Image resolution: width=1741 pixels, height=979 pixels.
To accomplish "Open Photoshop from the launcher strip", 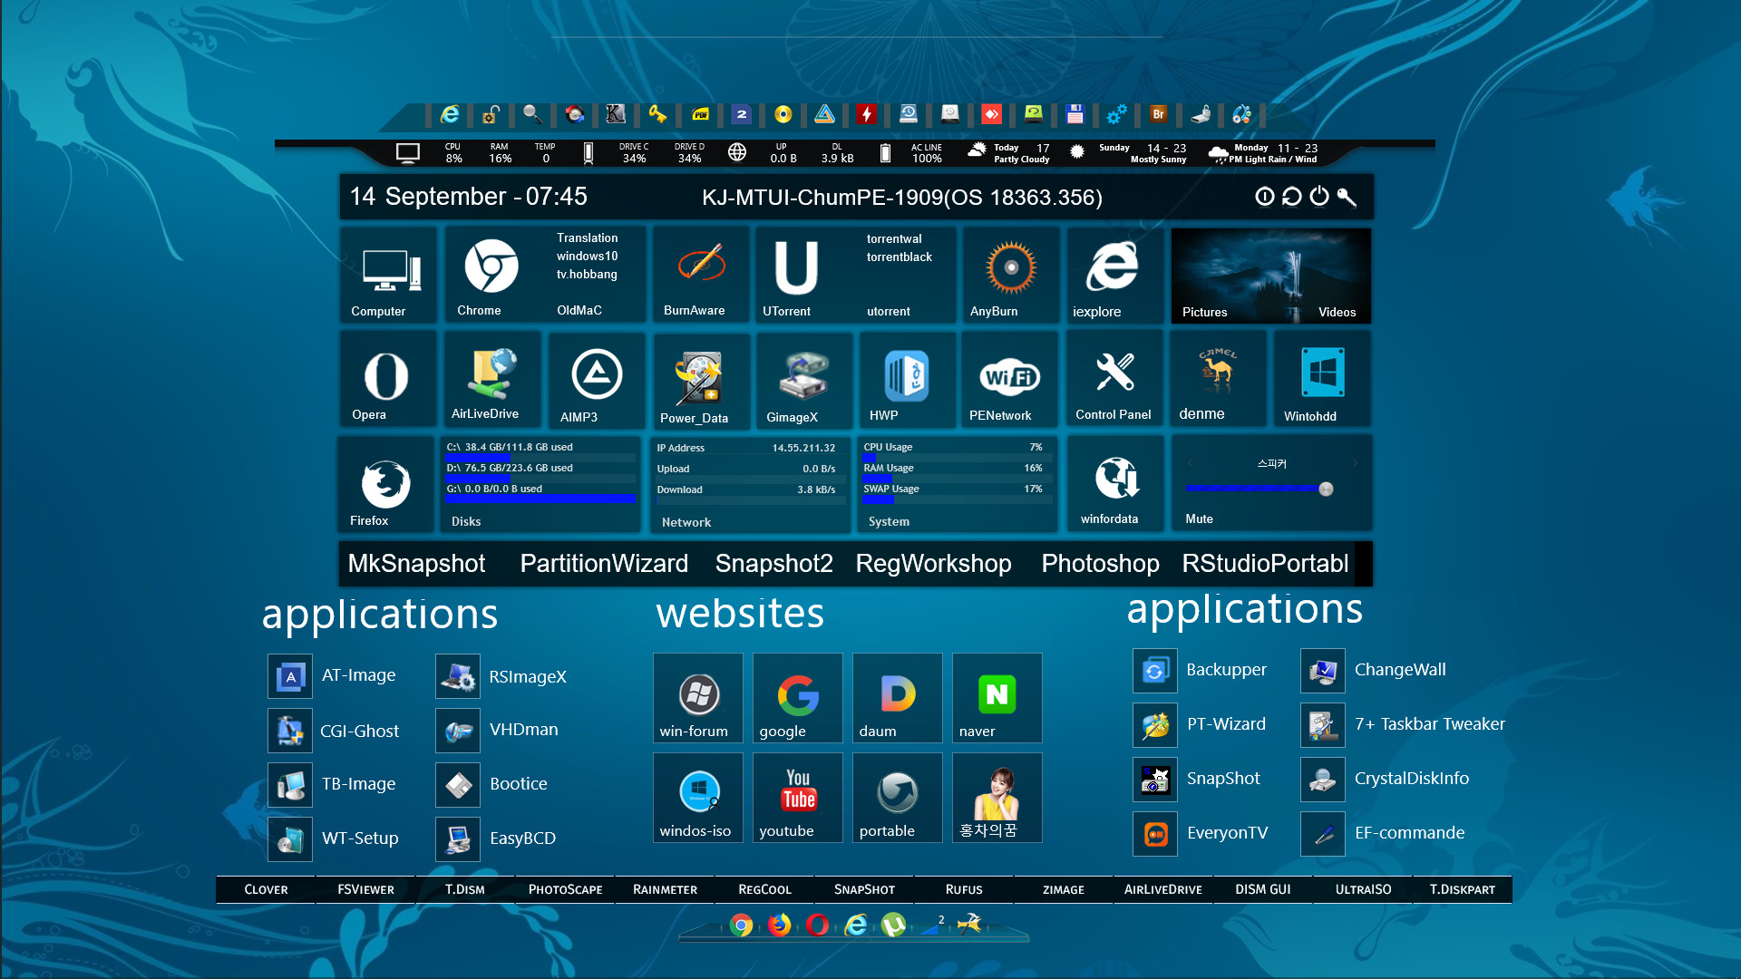I will pyautogui.click(x=1100, y=564).
